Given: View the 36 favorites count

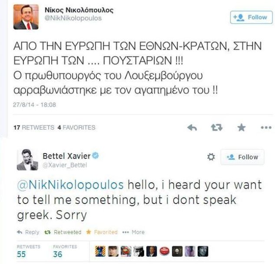Looking at the screenshot, I should click(57, 254).
